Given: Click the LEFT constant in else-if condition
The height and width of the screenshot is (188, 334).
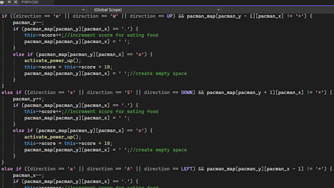Looking at the screenshot, I should [187, 169].
